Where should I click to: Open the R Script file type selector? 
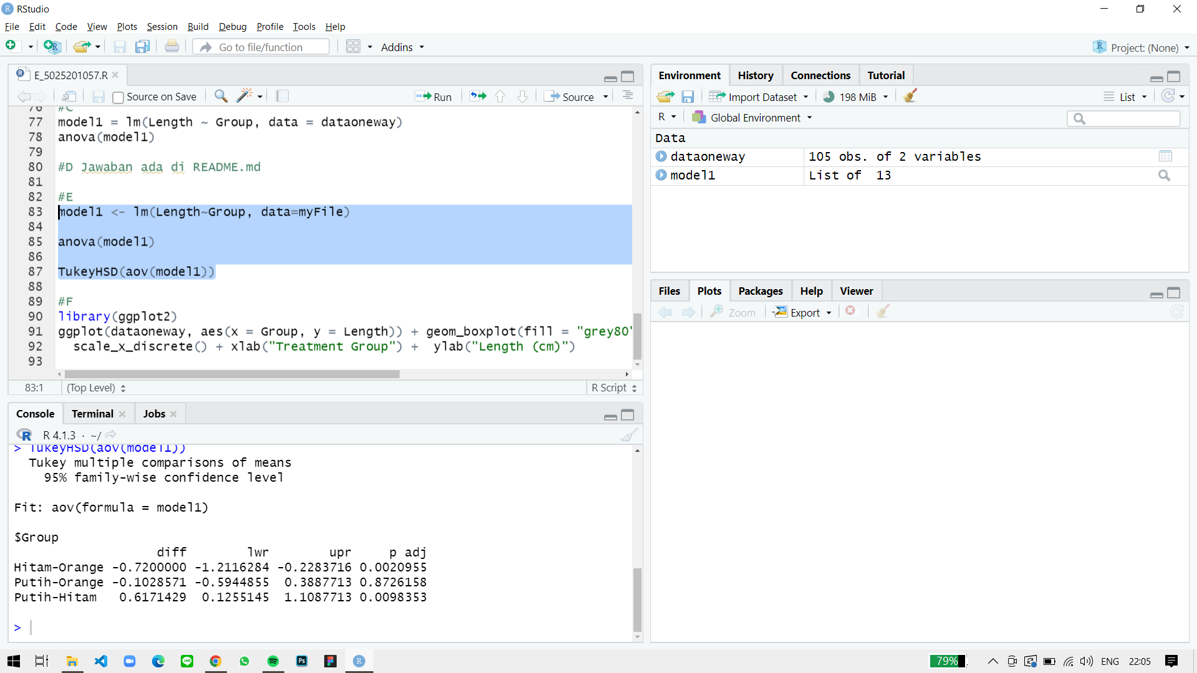(x=613, y=388)
